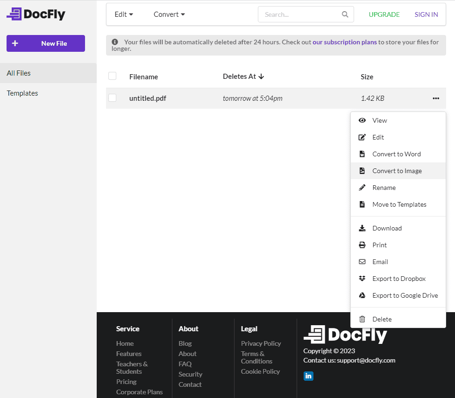Open the our subscription plans link

344,42
